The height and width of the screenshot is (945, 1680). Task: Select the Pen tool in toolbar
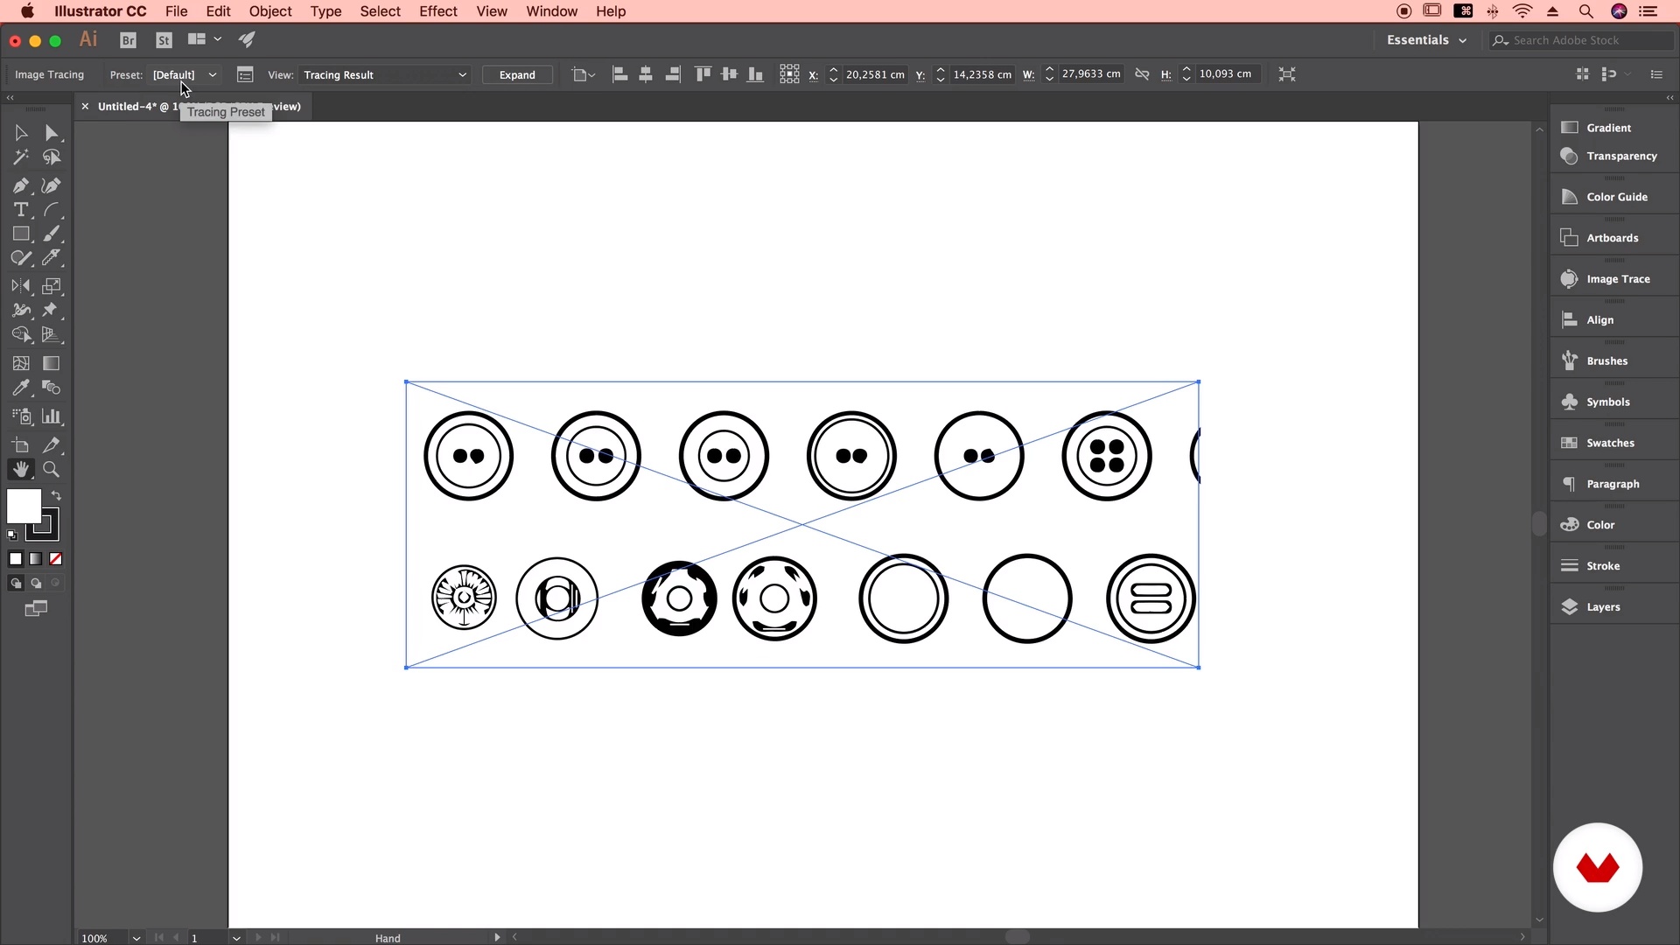pos(21,185)
